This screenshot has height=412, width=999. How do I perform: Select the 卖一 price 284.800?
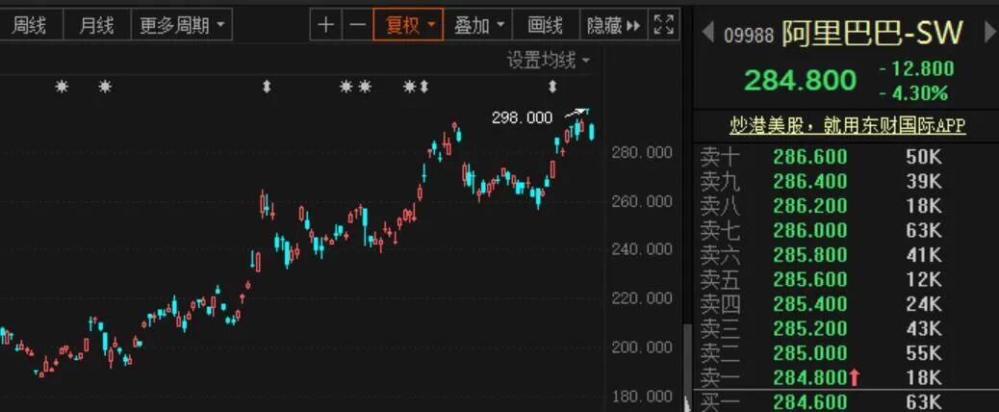pyautogui.click(x=810, y=377)
